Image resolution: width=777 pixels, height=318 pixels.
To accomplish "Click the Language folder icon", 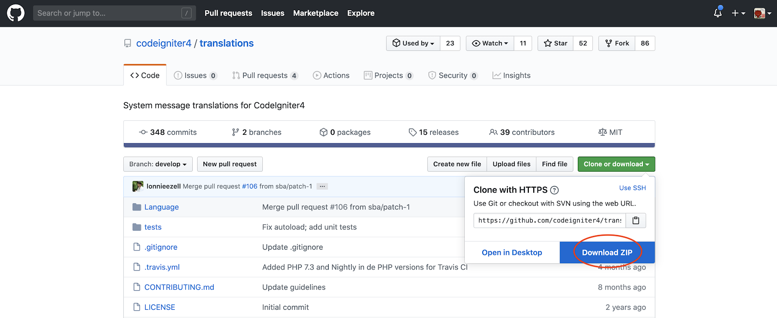I will [136, 207].
